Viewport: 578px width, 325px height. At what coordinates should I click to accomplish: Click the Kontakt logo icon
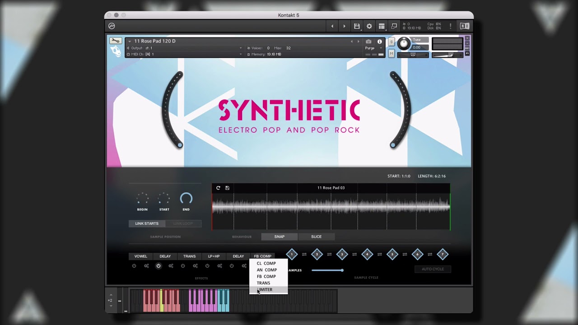point(112,26)
